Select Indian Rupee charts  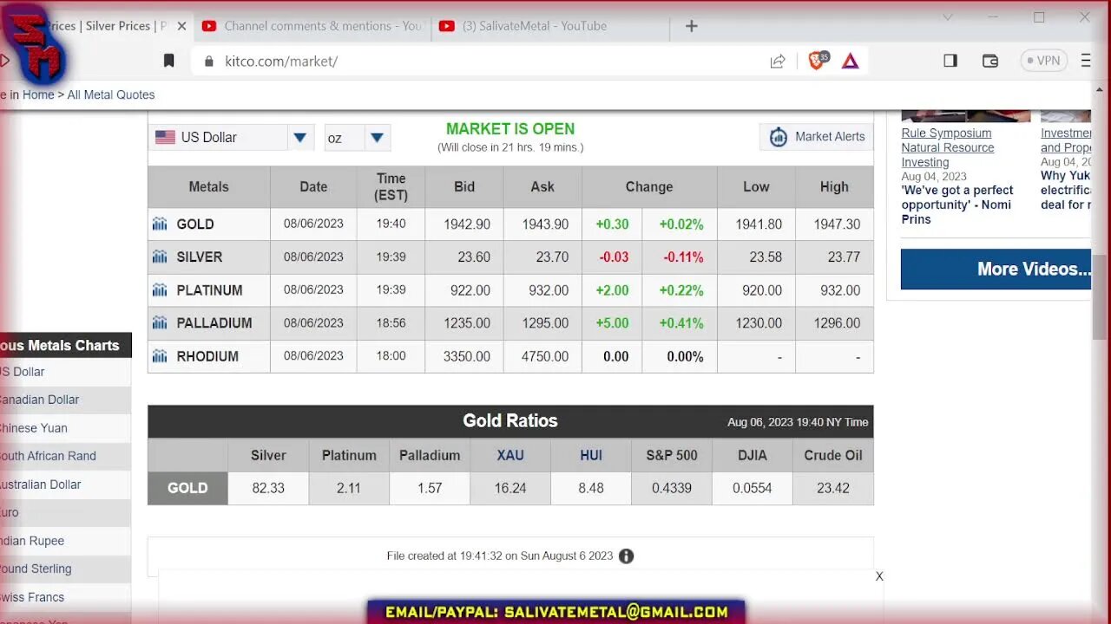point(32,541)
